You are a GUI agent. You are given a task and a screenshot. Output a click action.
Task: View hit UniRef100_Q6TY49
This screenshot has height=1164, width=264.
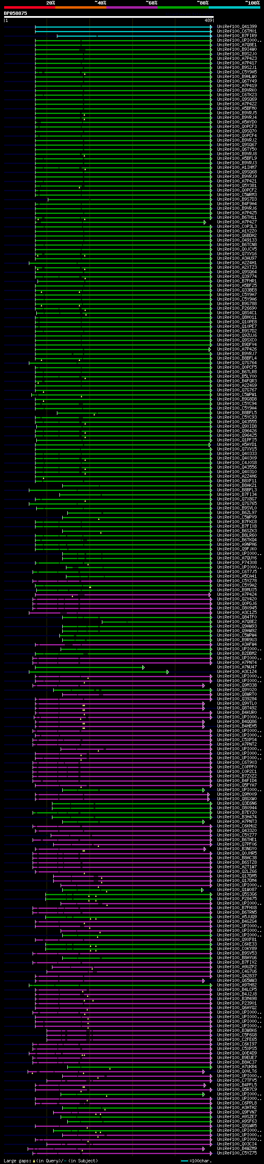[236, 81]
